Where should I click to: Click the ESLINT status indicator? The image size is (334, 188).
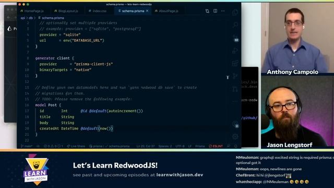pyautogui.click(x=216, y=146)
